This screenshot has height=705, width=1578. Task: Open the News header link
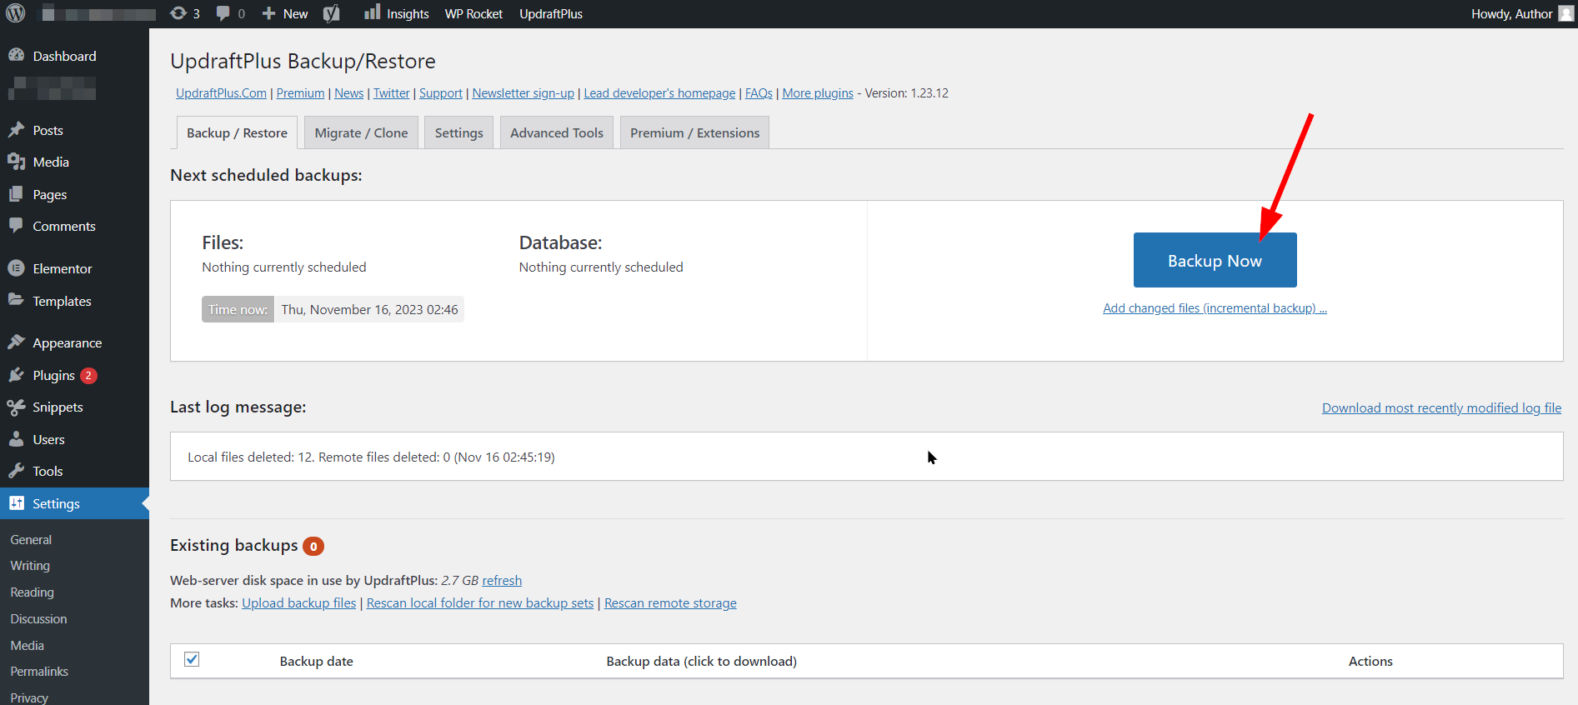tap(348, 93)
